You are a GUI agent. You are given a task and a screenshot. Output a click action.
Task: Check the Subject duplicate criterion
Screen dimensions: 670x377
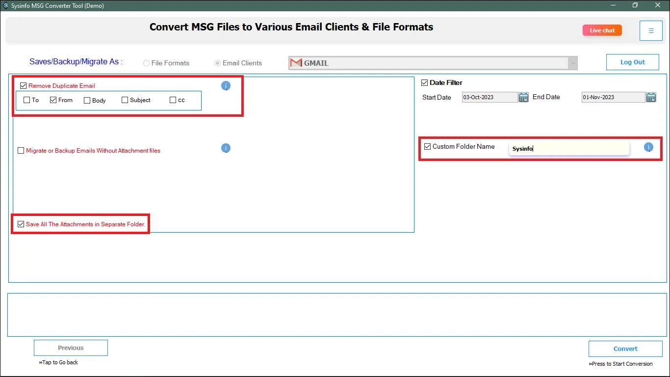coord(125,100)
